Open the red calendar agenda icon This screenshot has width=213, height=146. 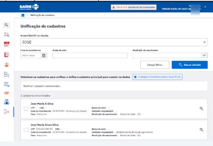point(6,44)
